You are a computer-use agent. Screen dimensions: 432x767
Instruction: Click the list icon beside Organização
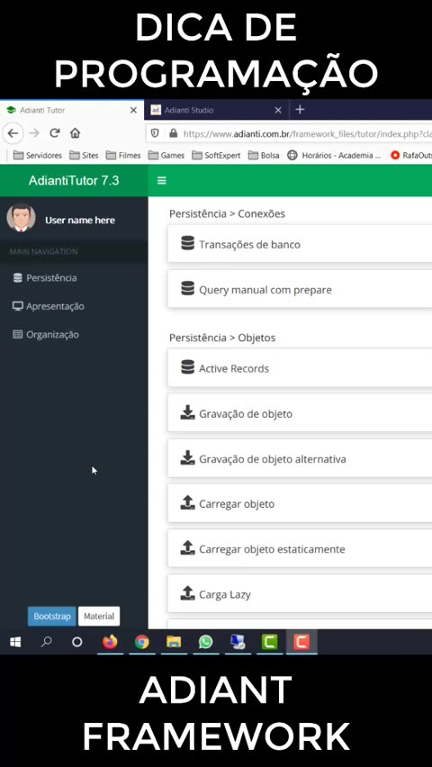(18, 335)
